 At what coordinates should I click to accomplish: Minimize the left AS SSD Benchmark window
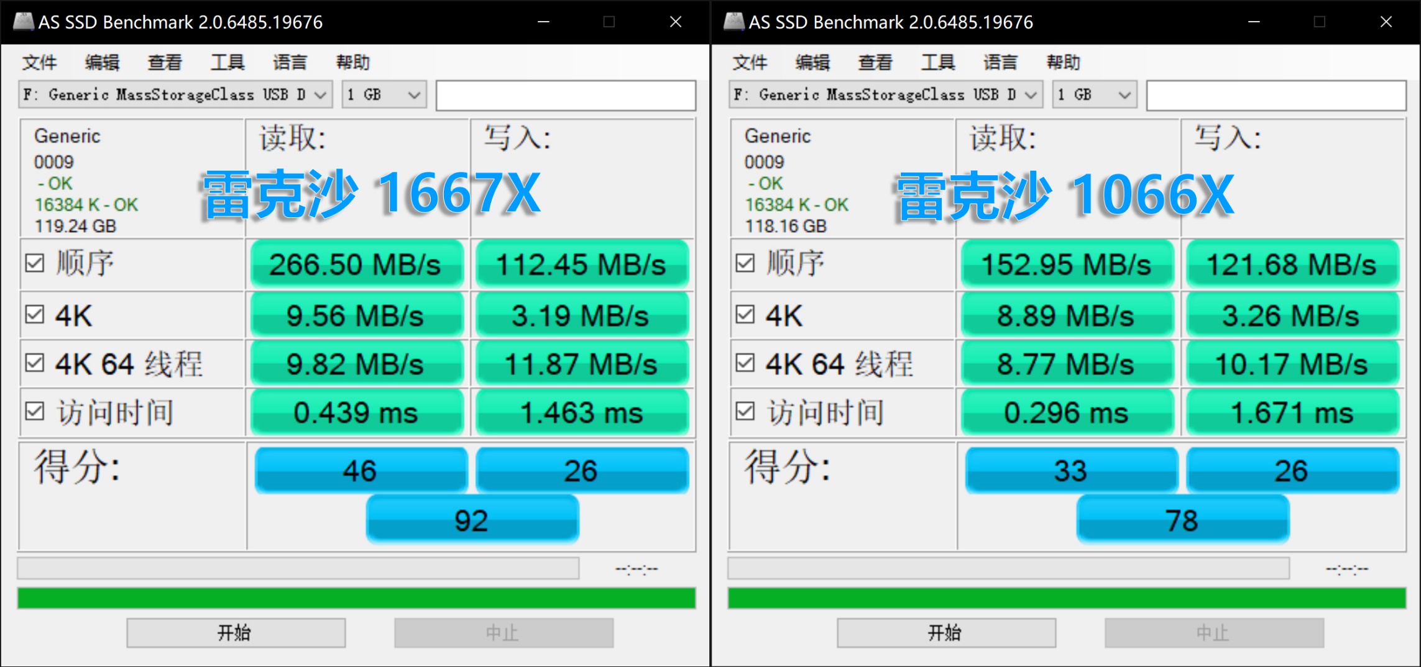[543, 22]
